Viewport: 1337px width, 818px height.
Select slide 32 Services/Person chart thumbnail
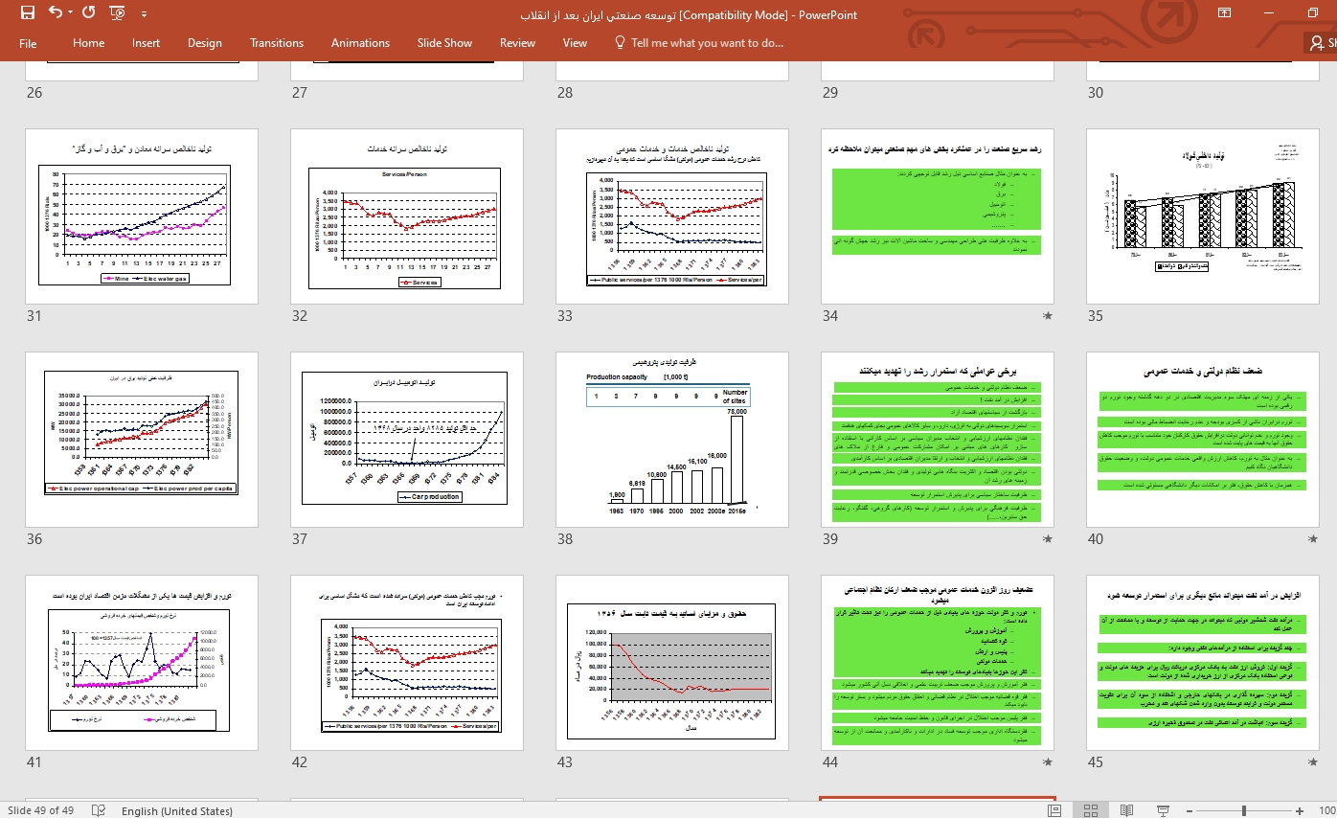407,216
